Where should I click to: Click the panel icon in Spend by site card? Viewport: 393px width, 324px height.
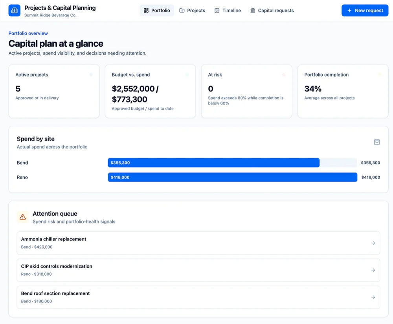(377, 142)
